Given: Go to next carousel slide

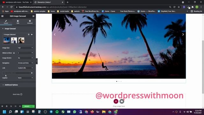Looking at the screenshot, I should pos(183,34).
